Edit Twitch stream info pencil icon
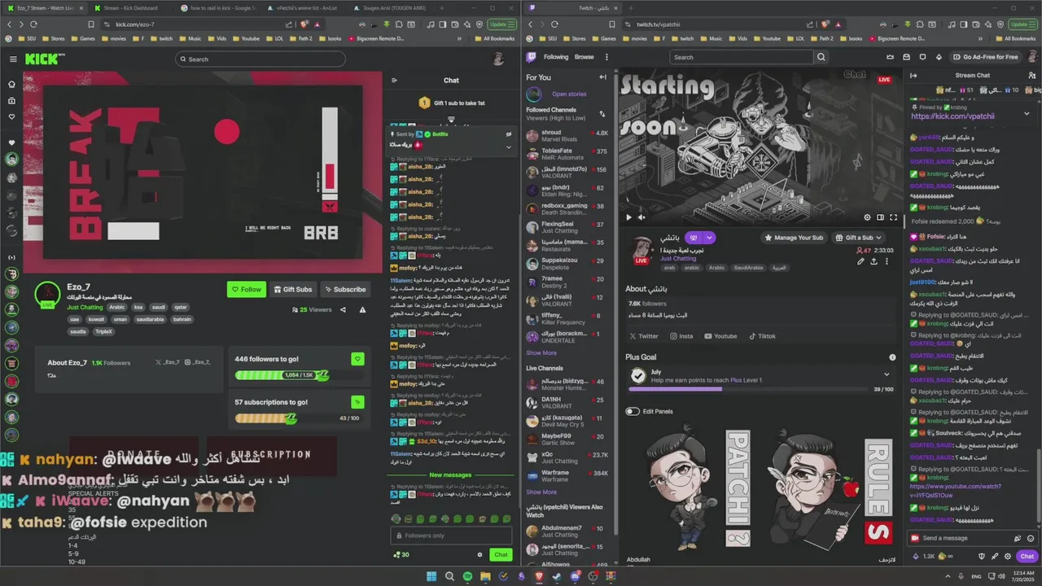This screenshot has width=1042, height=586. [860, 261]
